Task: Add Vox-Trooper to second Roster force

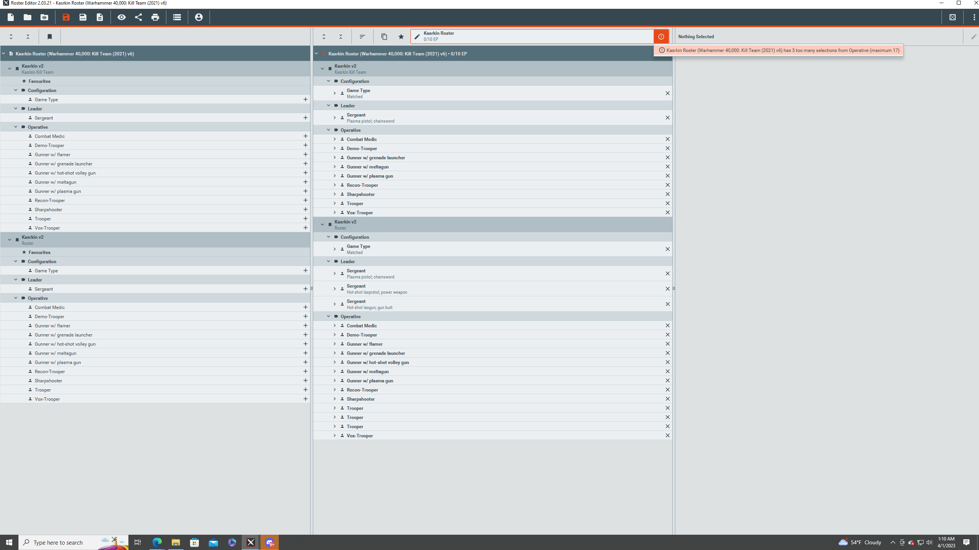Action: (306, 399)
